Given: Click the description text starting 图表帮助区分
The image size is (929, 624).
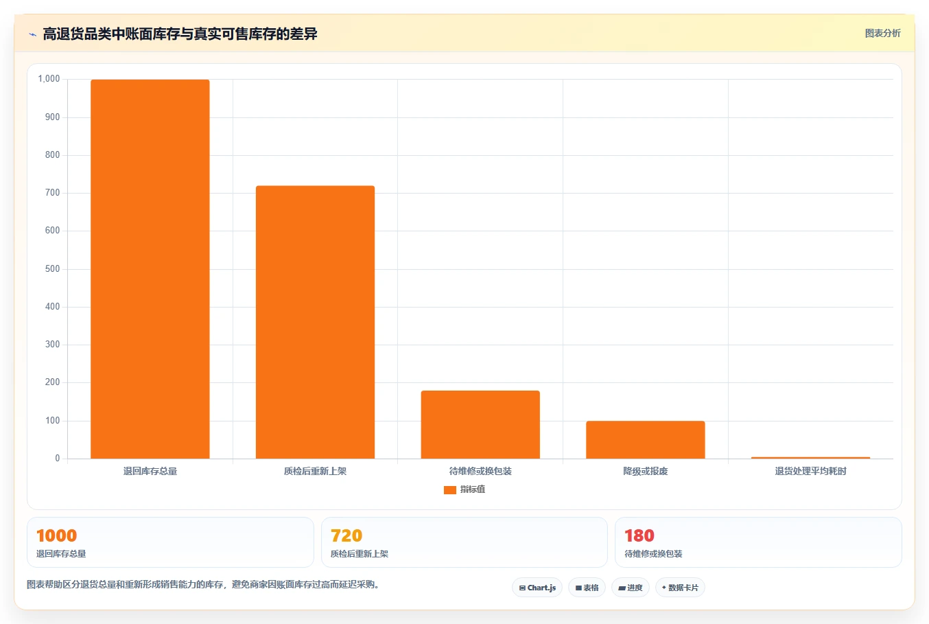Looking at the screenshot, I should point(203,585).
